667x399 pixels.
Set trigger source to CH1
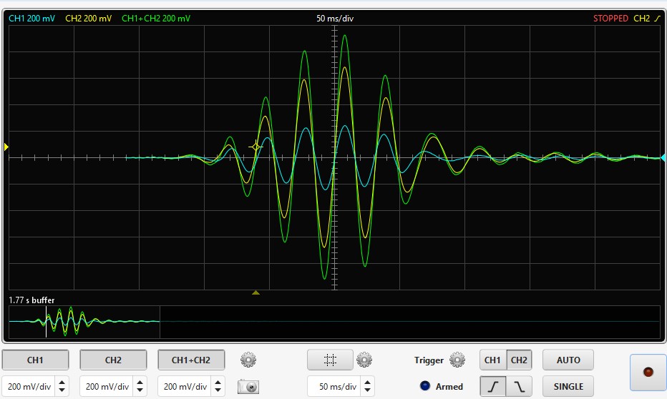click(x=493, y=360)
